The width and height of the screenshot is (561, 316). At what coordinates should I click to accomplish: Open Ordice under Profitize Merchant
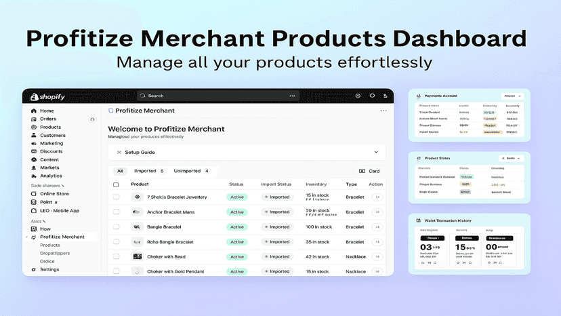[47, 262]
